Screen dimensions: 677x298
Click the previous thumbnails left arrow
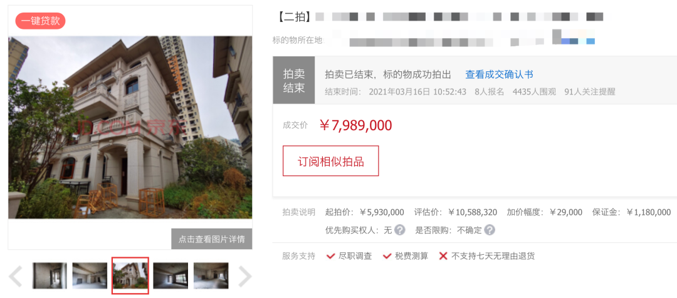point(16,277)
